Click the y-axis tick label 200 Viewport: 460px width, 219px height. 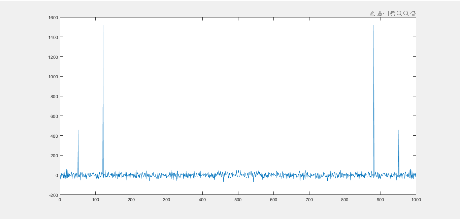55,156
